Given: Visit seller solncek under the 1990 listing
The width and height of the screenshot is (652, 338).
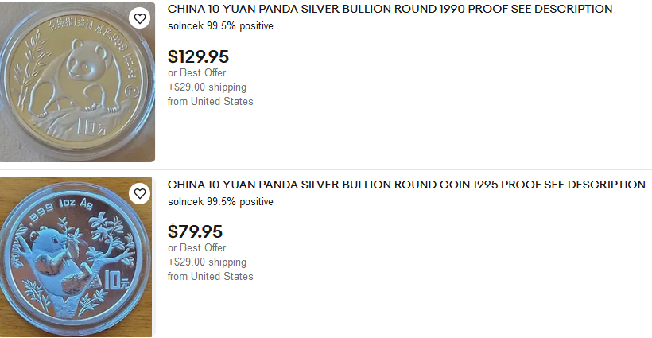Looking at the screenshot, I should point(185,25).
